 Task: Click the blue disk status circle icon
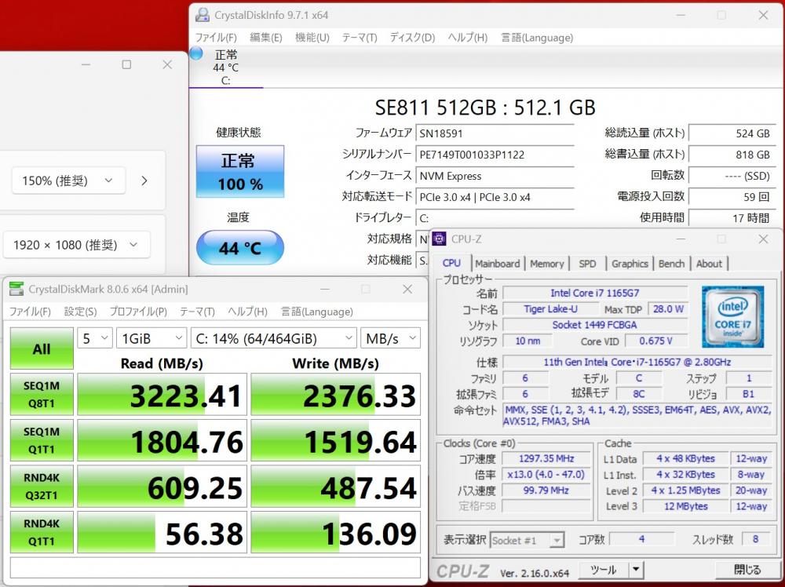tap(196, 53)
